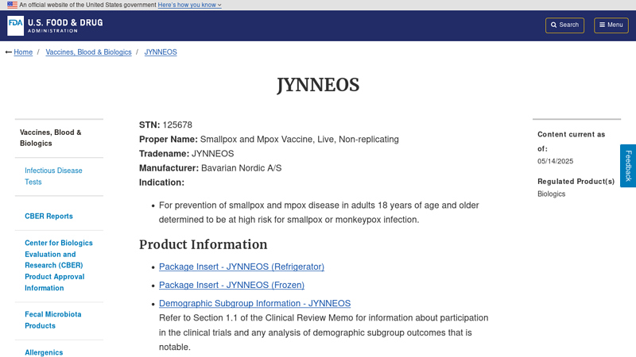Open the Menu button
The height and width of the screenshot is (357, 636).
611,25
